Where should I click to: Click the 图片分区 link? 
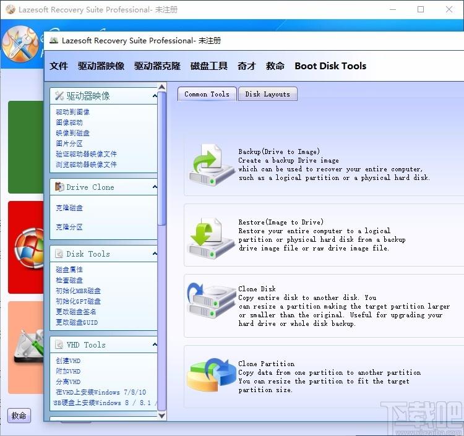pos(69,143)
